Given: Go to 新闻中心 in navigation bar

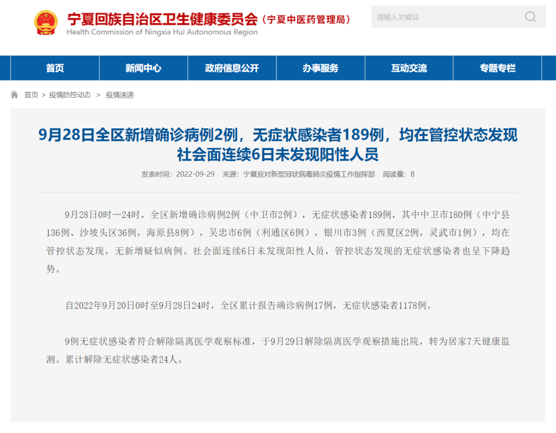Looking at the screenshot, I should point(143,68).
